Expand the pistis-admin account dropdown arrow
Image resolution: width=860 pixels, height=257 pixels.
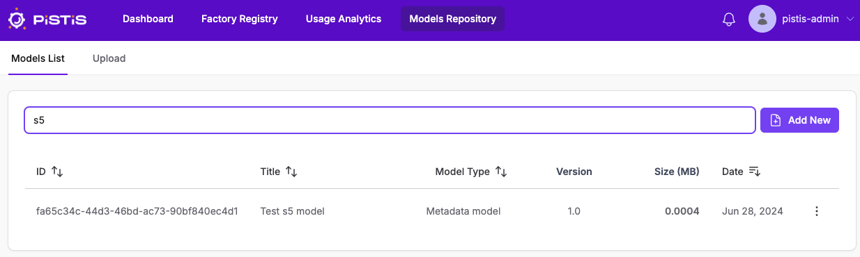[x=850, y=19]
